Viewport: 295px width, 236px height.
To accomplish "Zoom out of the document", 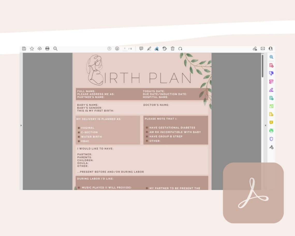I will coord(55,49).
